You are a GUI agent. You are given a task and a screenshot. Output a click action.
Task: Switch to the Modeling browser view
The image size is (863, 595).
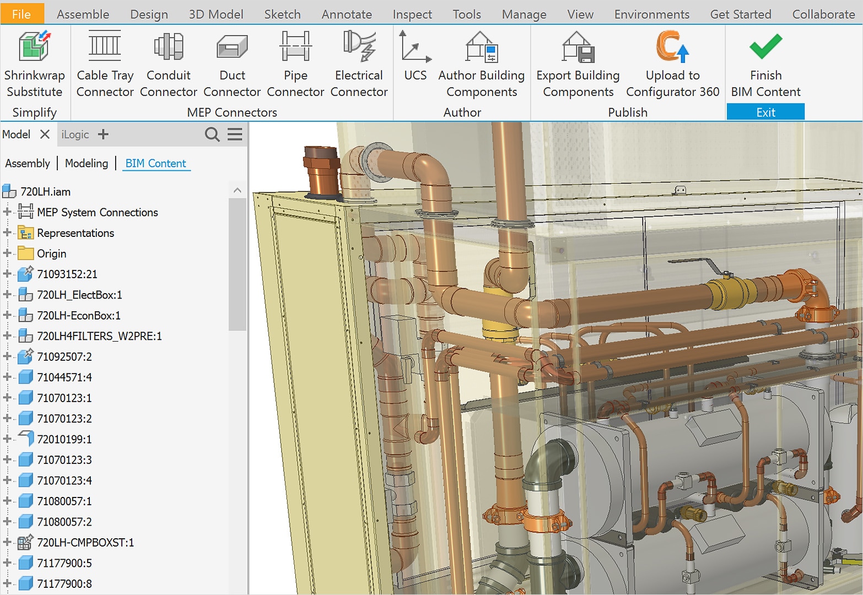pos(87,163)
